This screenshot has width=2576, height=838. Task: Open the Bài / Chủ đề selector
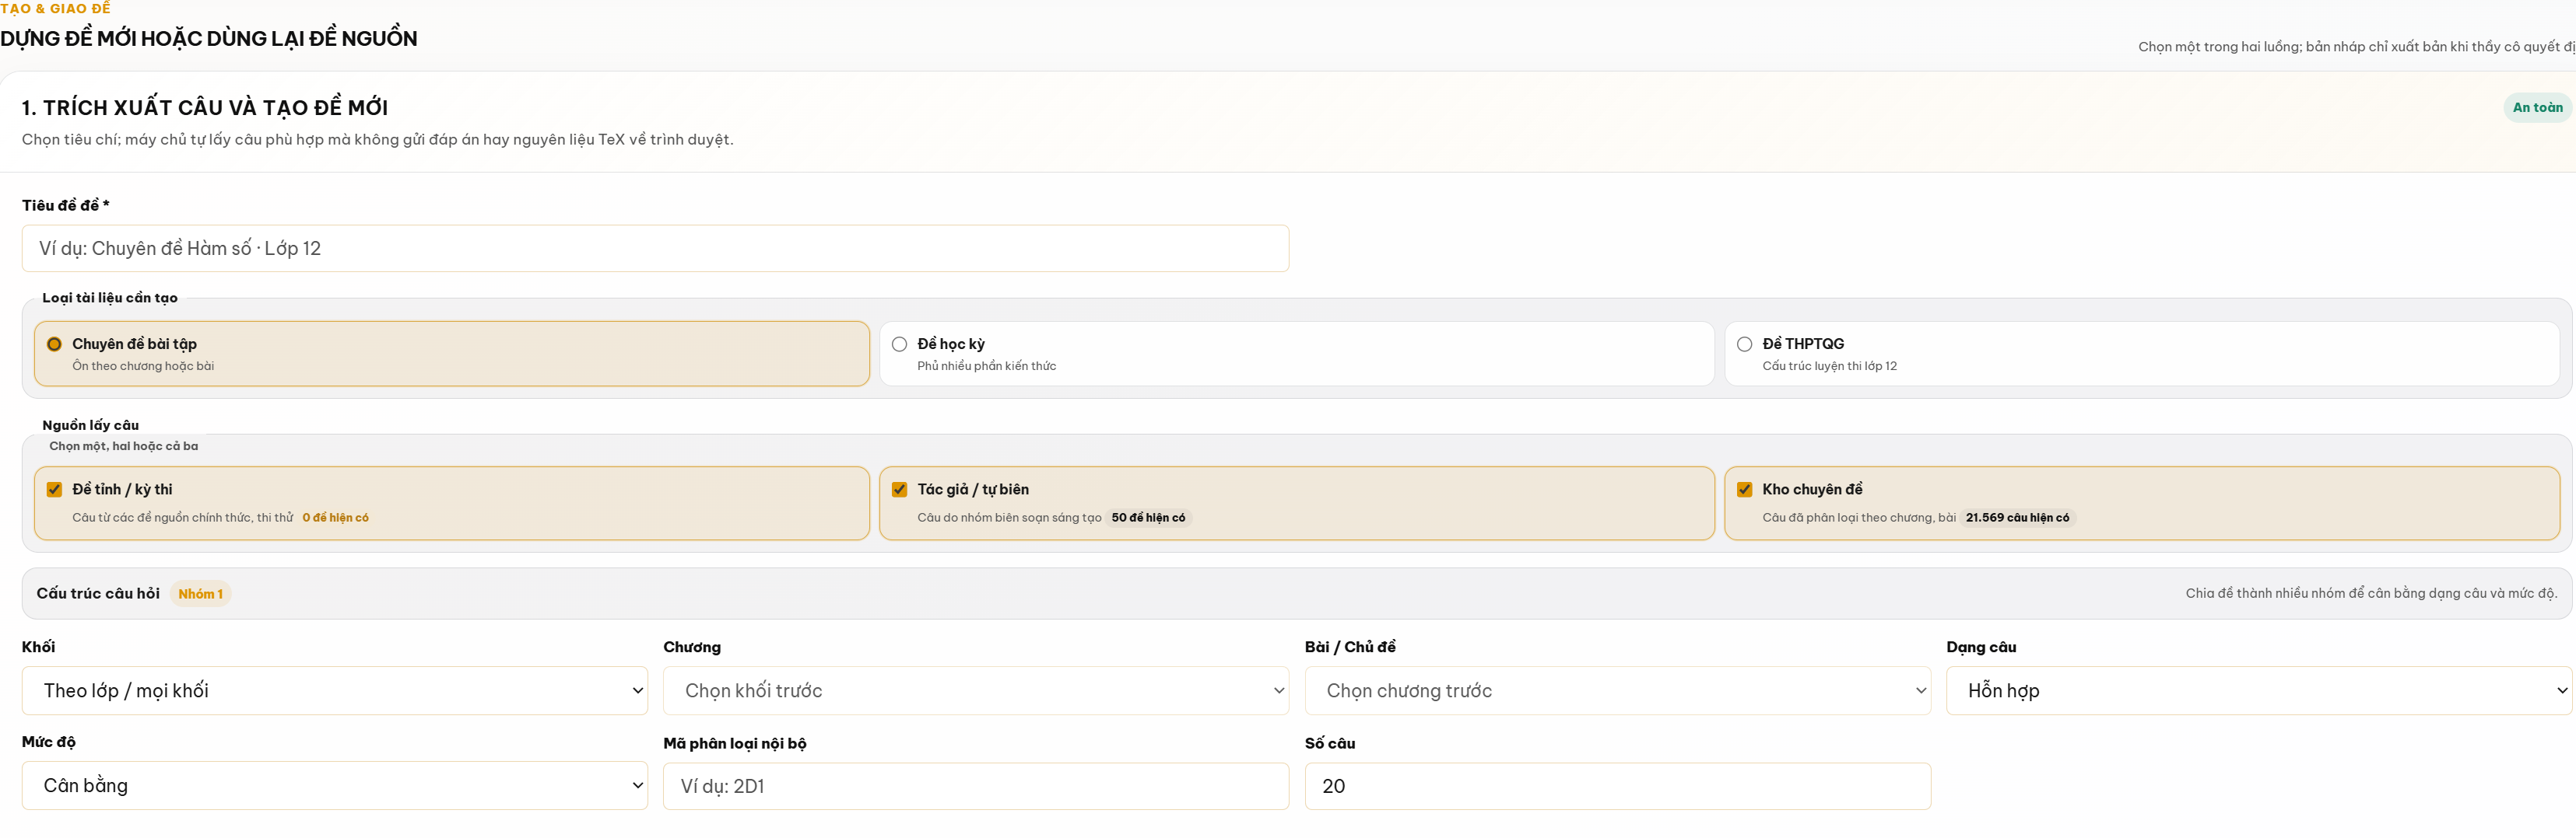(x=1617, y=690)
